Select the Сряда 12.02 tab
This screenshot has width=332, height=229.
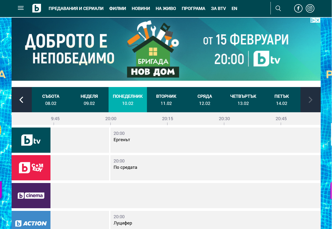[x=205, y=100]
